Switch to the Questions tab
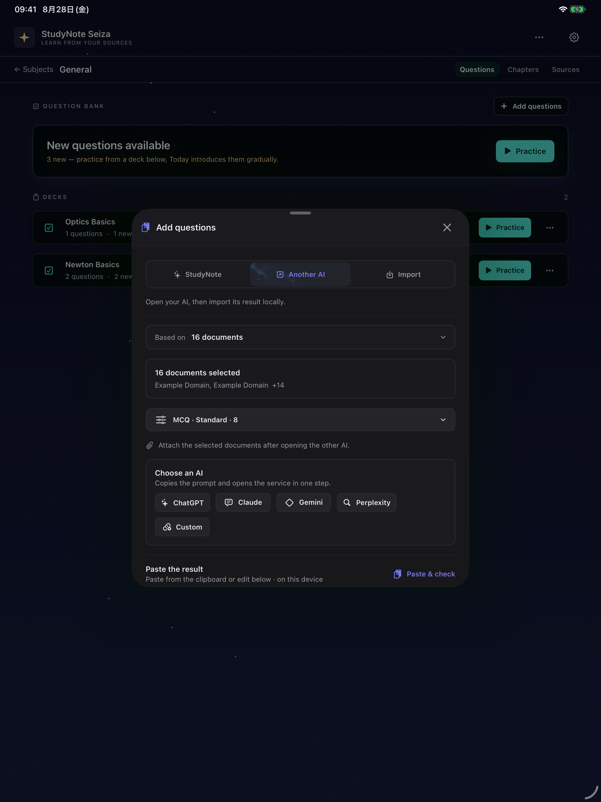The width and height of the screenshot is (601, 802). click(477, 70)
